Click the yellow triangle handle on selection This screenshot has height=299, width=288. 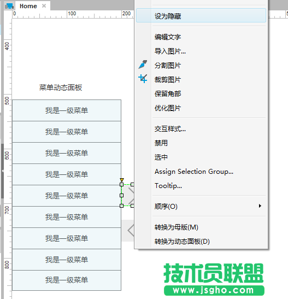(x=122, y=180)
